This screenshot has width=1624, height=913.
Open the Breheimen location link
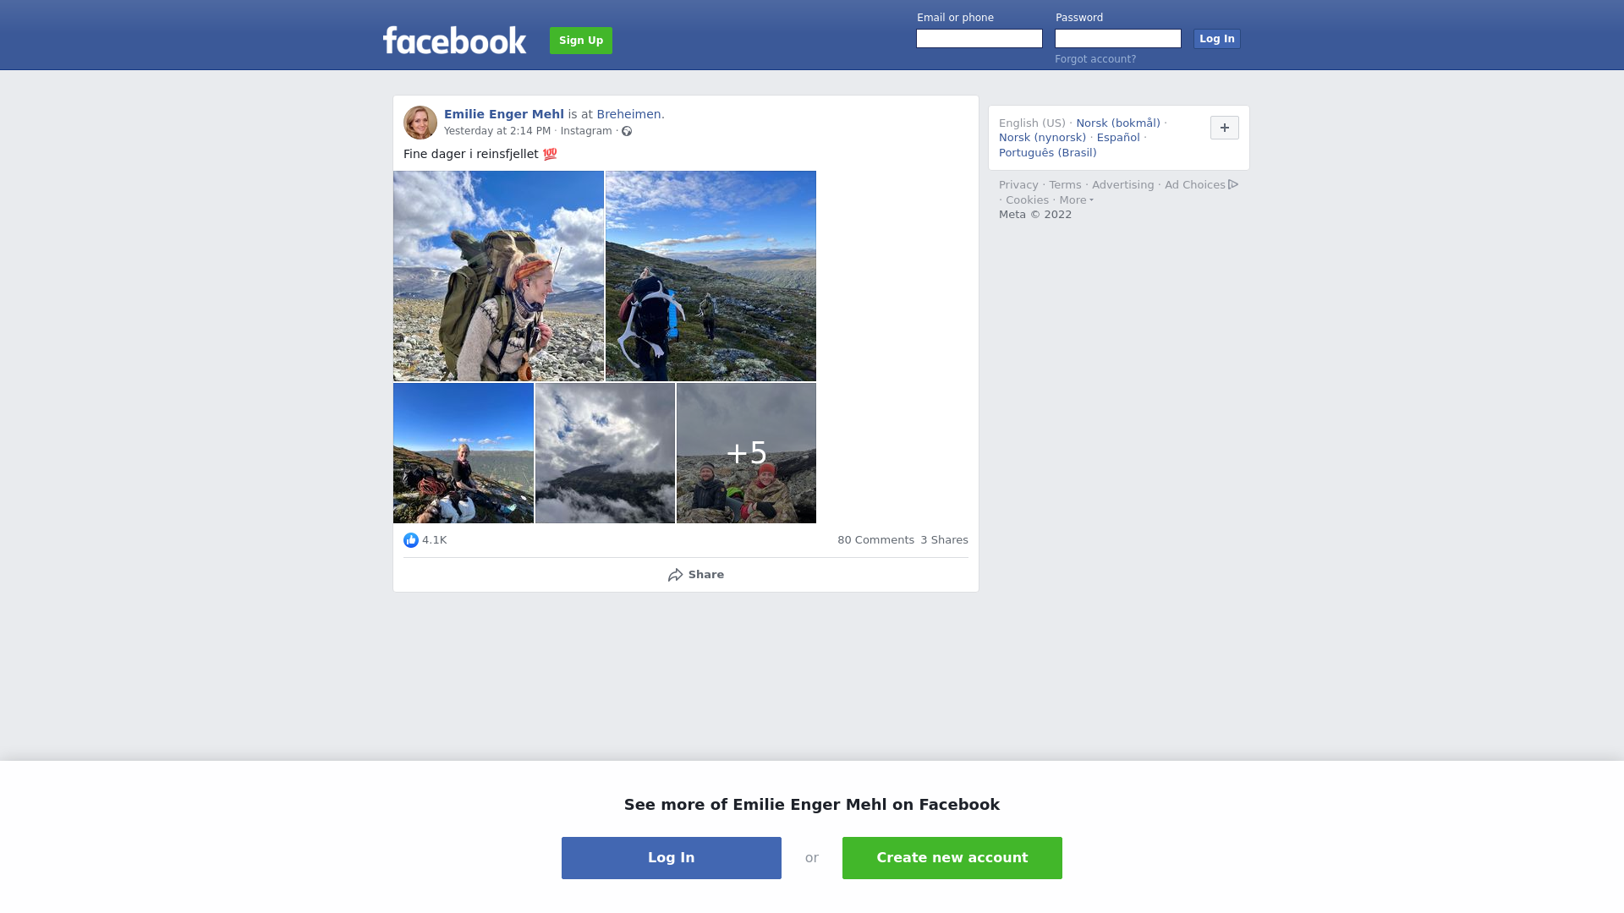coord(628,114)
